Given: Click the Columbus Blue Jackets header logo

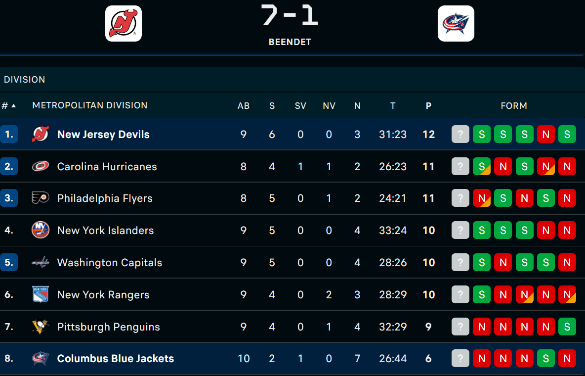Looking at the screenshot, I should [456, 23].
